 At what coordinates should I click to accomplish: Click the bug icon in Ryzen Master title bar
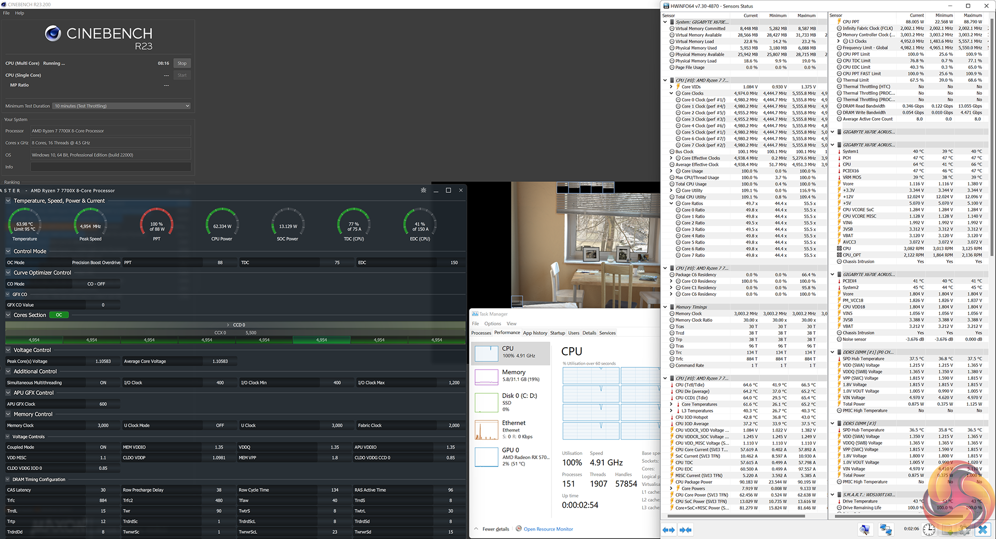423,190
